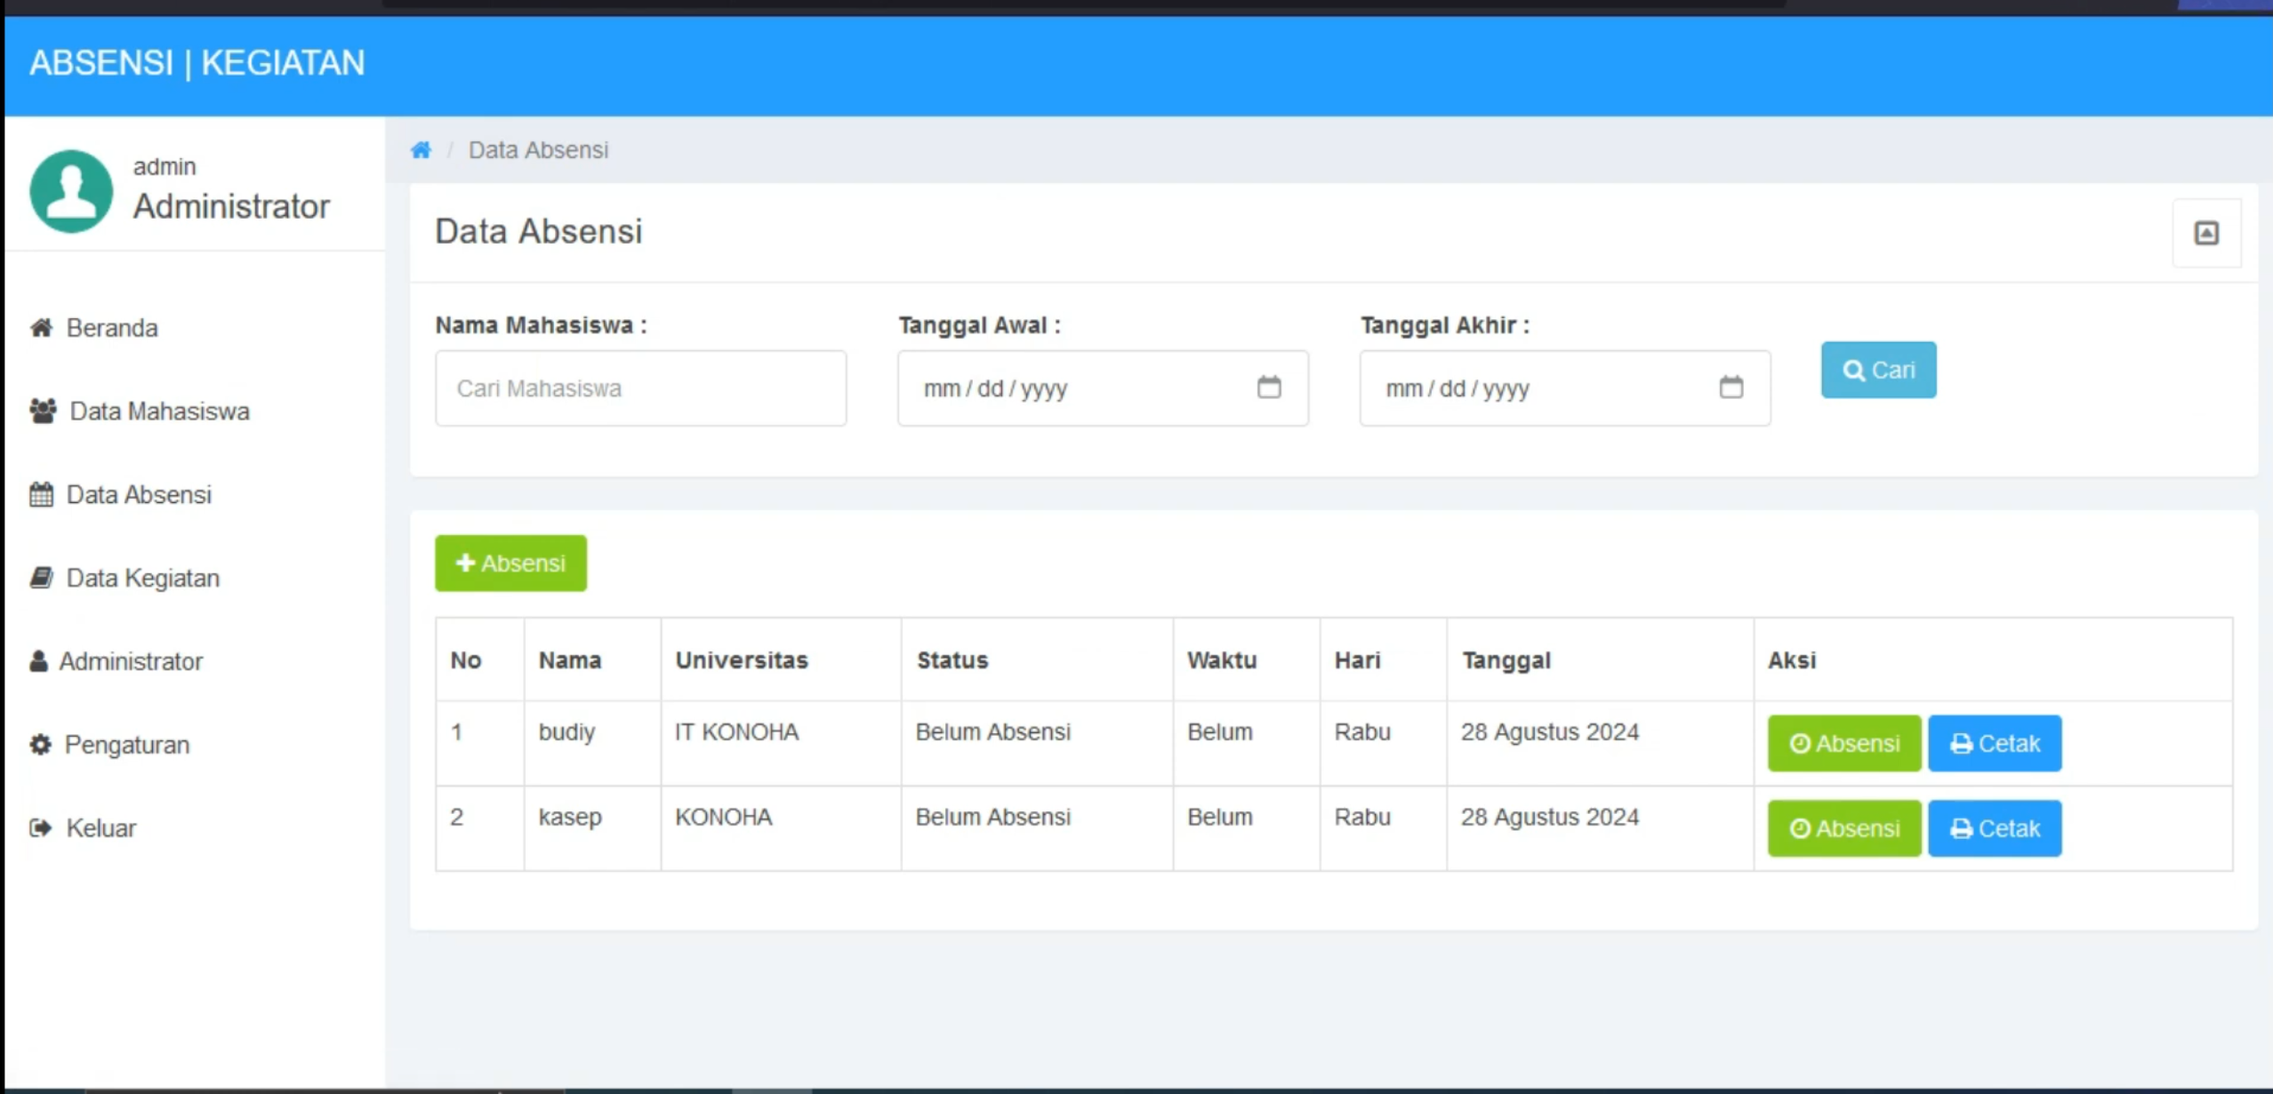The width and height of the screenshot is (2273, 1094).
Task: Click 'Belum Absensi' status in kasep row
Action: click(x=993, y=818)
